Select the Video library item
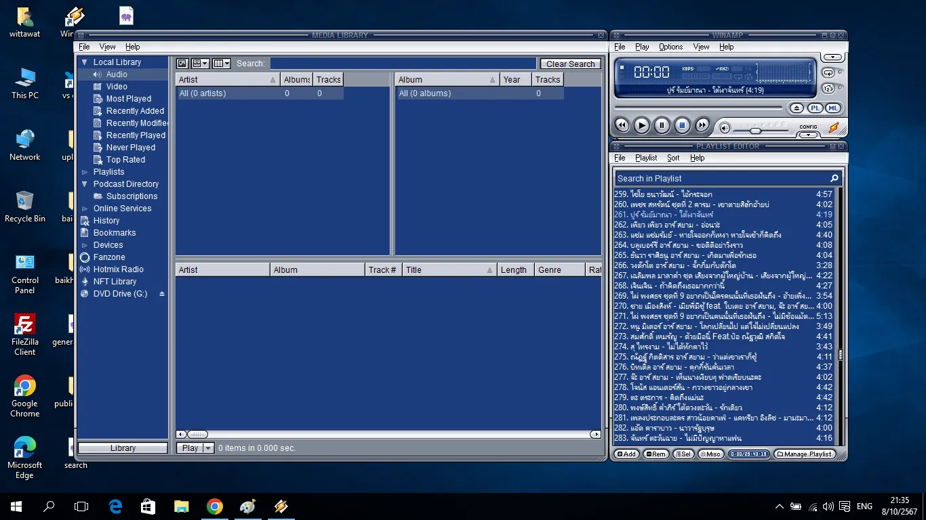The image size is (926, 520). (x=117, y=87)
